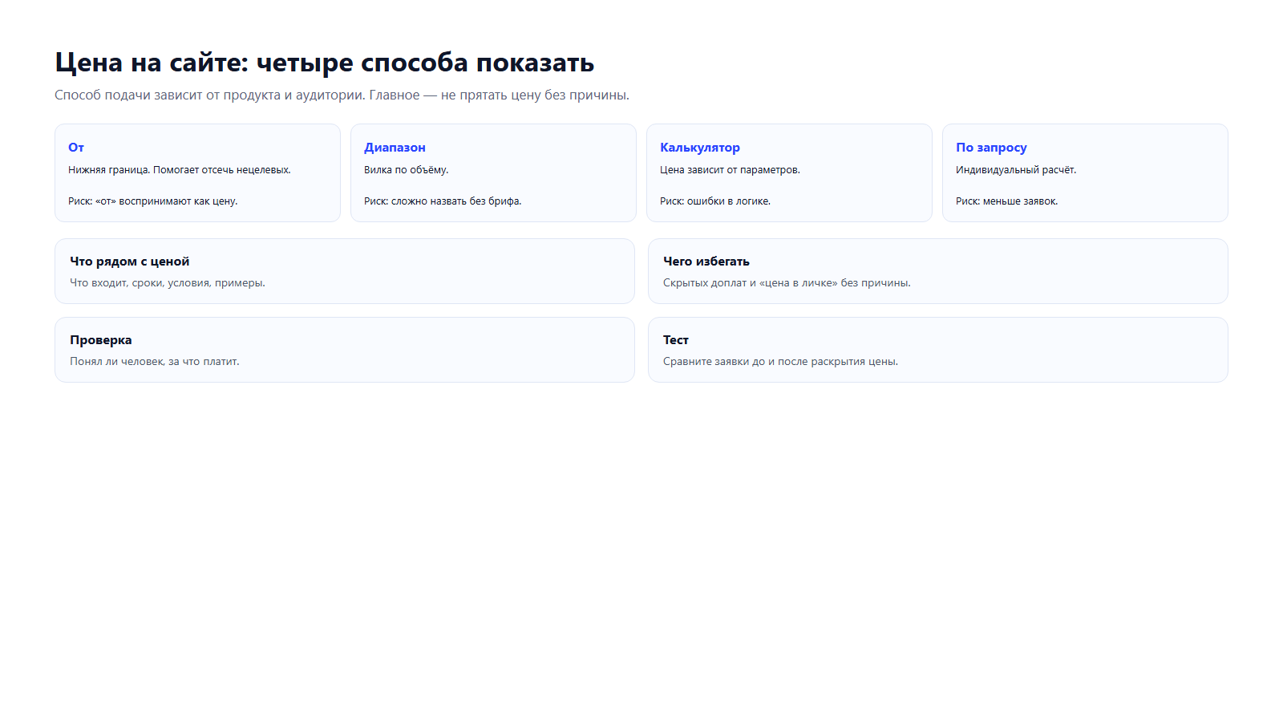Select the «Тест» card heading
Screen dimensions: 1283x722
click(x=676, y=340)
